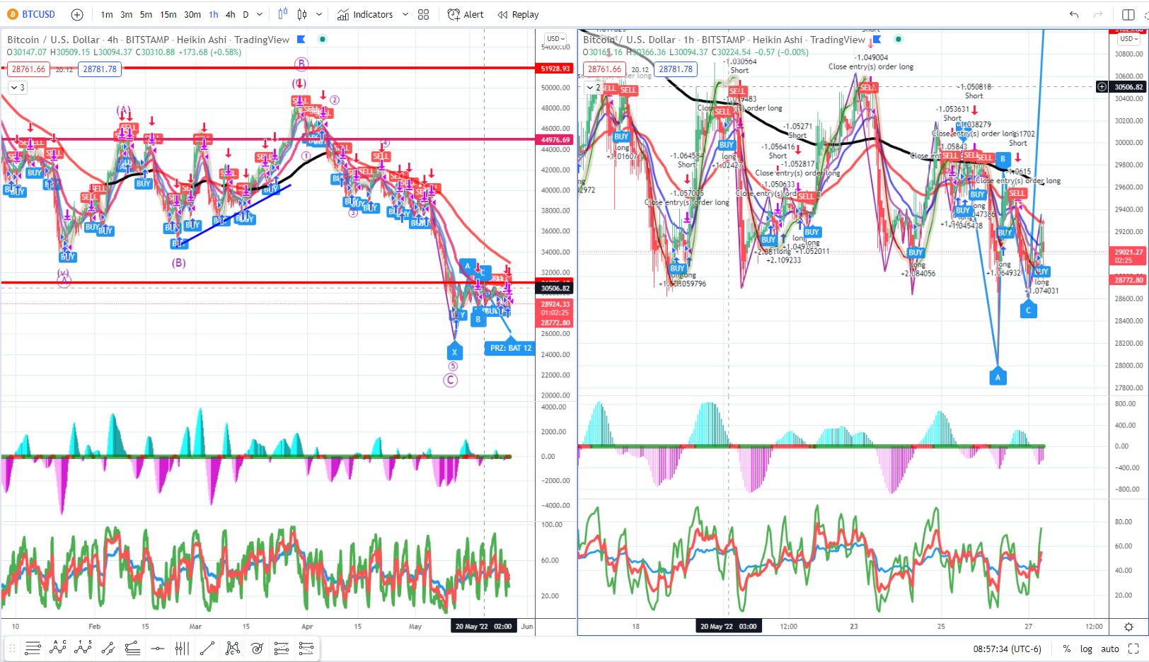Select the parallel channel drawing tool
Image resolution: width=1149 pixels, height=662 pixels.
[x=108, y=648]
